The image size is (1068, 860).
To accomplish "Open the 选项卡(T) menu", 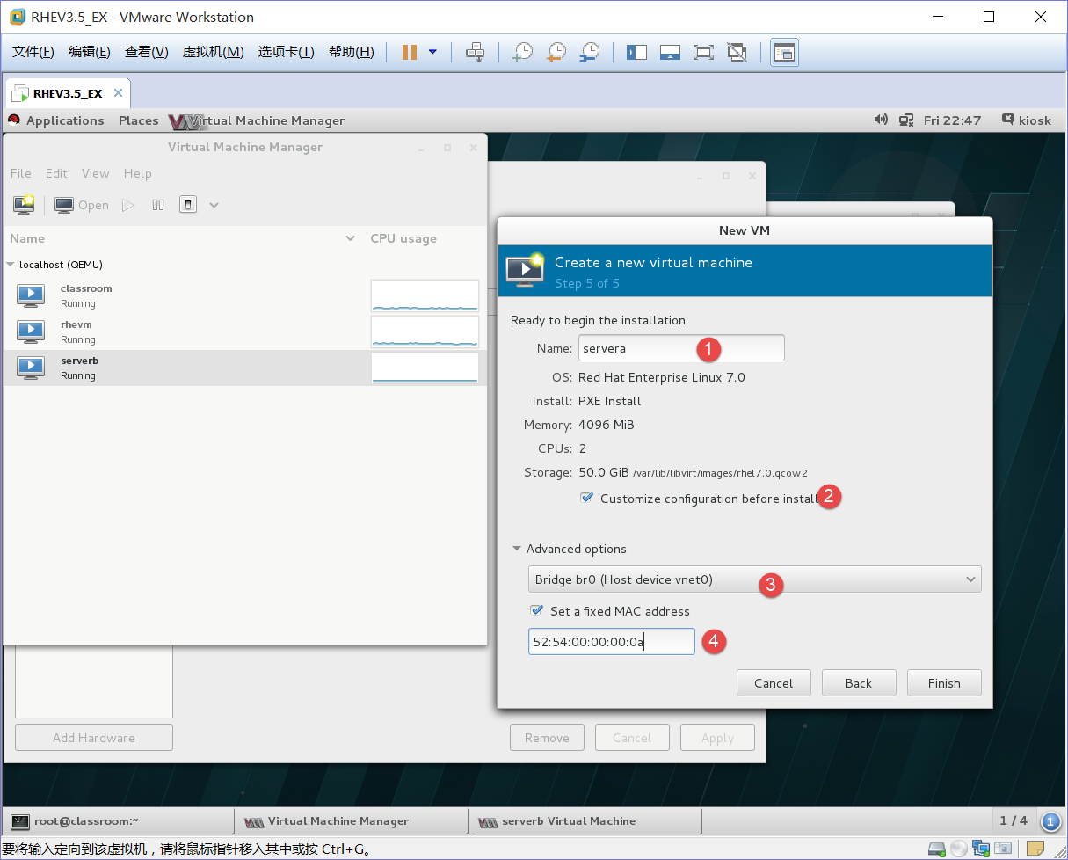I will (286, 52).
